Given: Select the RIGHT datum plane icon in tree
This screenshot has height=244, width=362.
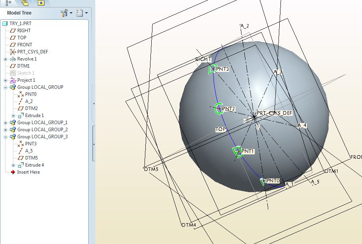Looking at the screenshot, I should click(13, 31).
